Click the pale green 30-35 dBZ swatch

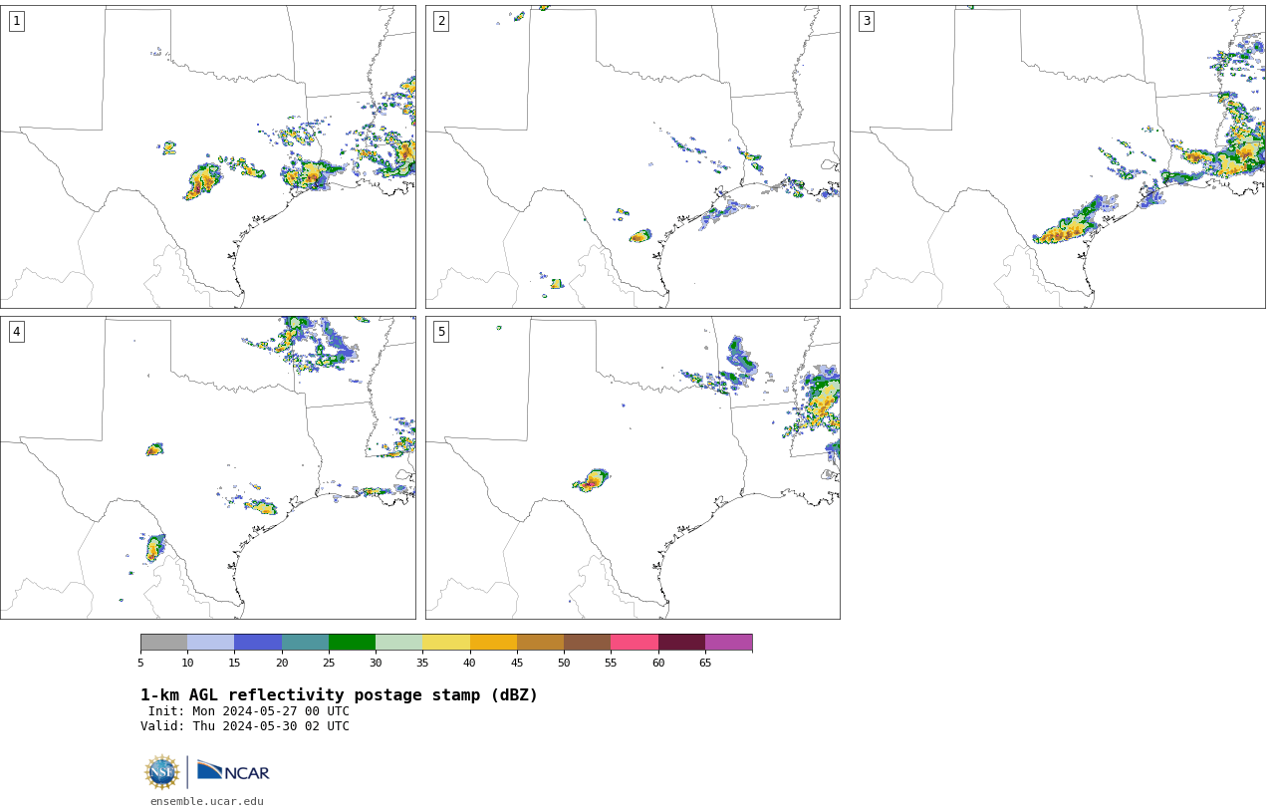click(399, 642)
